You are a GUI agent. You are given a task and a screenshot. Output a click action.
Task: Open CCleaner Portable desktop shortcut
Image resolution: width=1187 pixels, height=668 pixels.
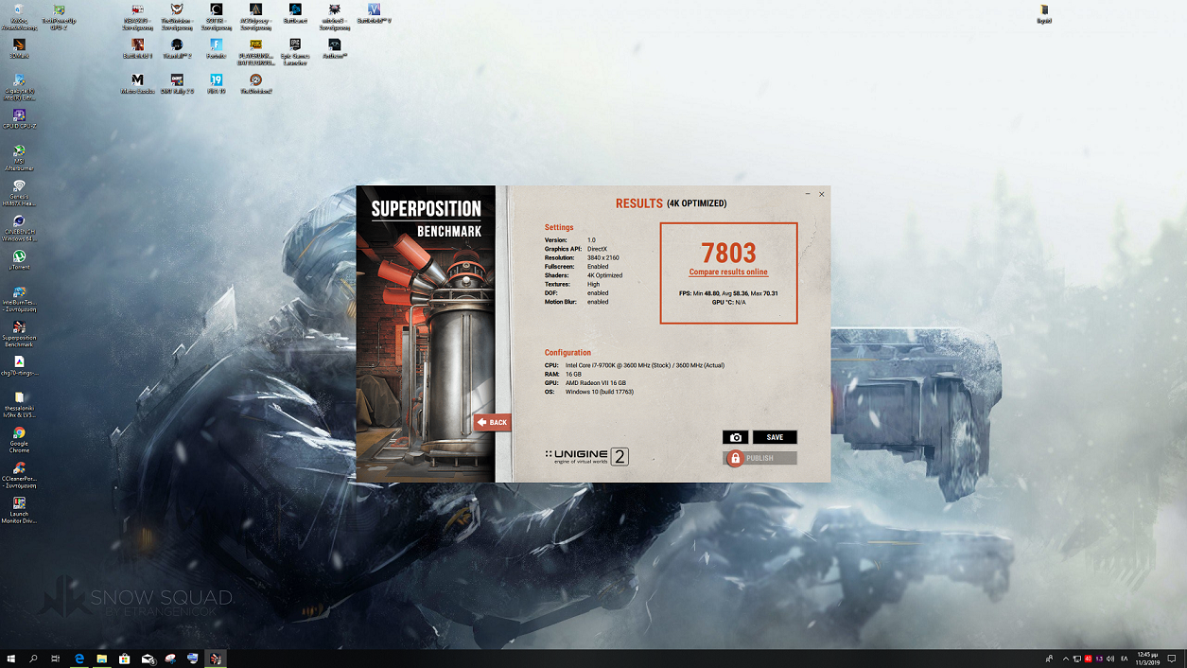(x=19, y=475)
